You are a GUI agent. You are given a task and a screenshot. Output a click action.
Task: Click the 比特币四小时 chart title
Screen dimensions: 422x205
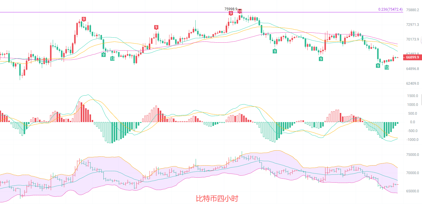(x=217, y=199)
